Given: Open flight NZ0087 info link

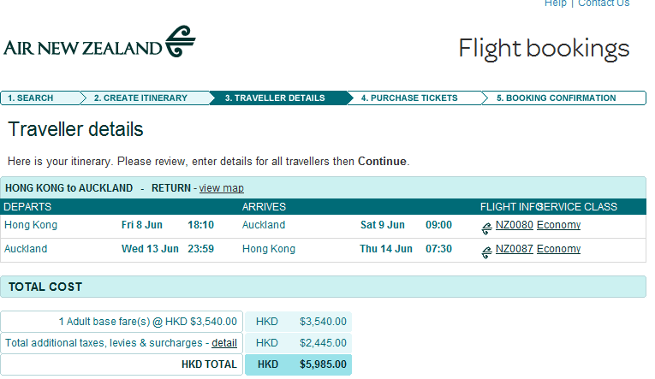Looking at the screenshot, I should point(514,250).
